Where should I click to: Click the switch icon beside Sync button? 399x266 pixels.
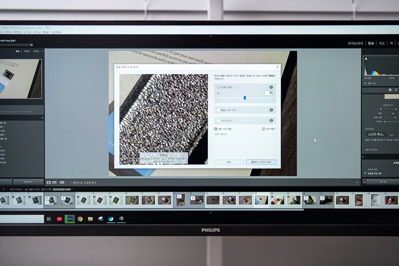click(x=365, y=182)
